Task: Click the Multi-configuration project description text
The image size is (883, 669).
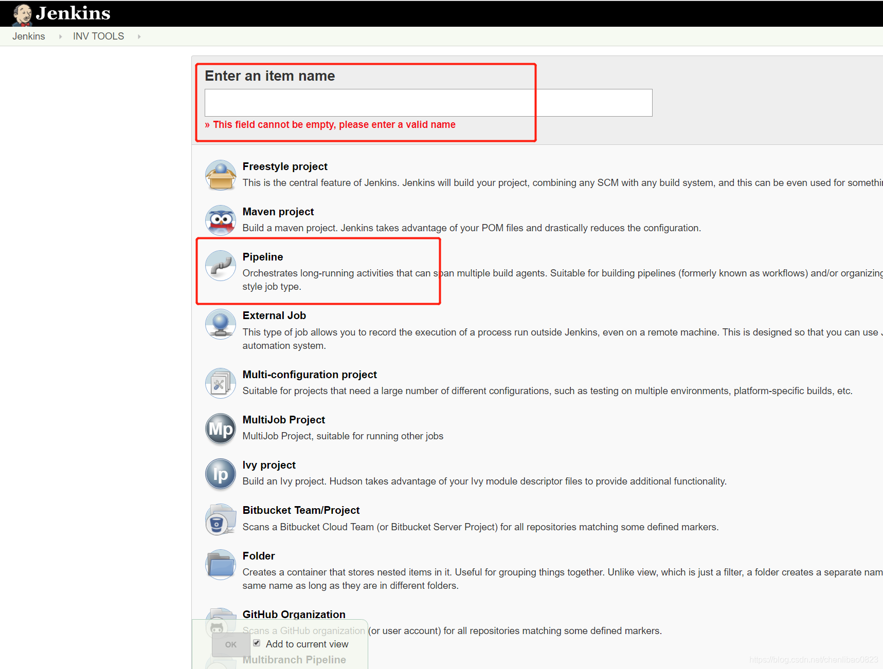Action: click(547, 391)
